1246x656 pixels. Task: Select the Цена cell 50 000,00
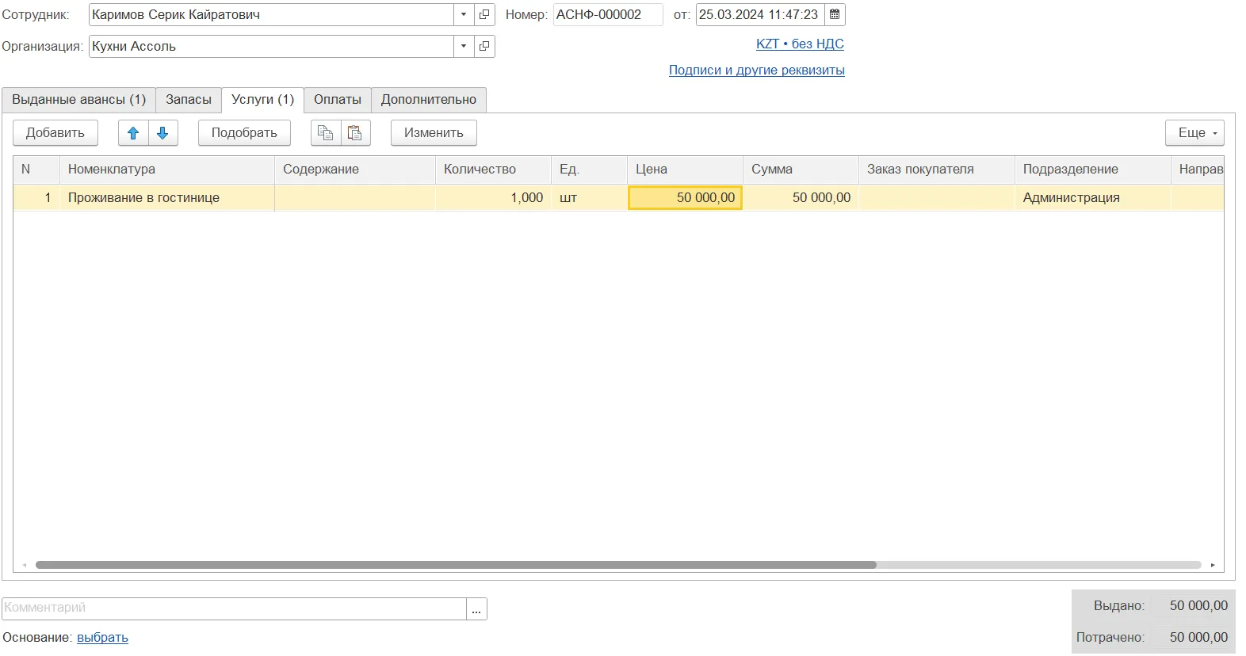coord(685,198)
